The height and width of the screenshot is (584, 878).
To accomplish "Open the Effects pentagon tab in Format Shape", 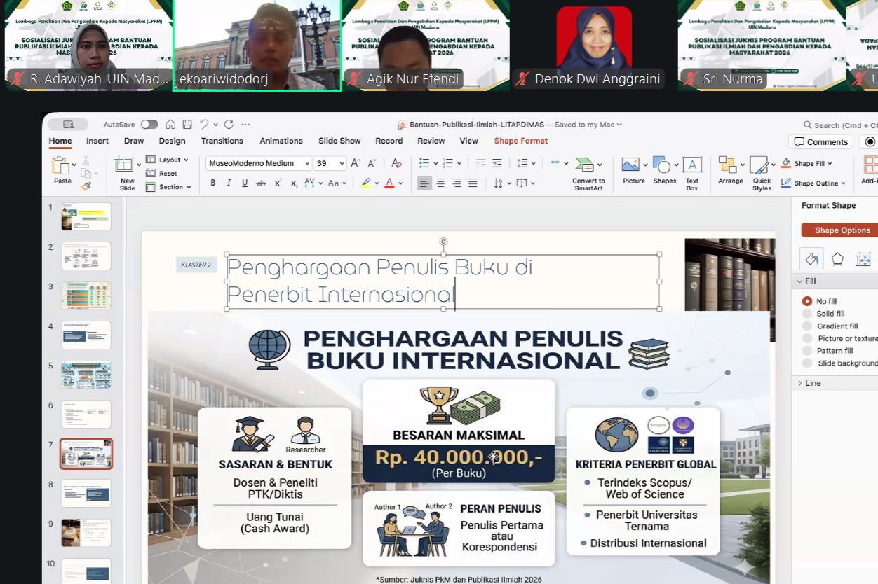I will (x=837, y=259).
